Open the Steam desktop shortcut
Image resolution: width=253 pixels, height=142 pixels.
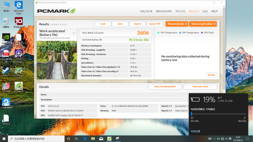(6, 71)
